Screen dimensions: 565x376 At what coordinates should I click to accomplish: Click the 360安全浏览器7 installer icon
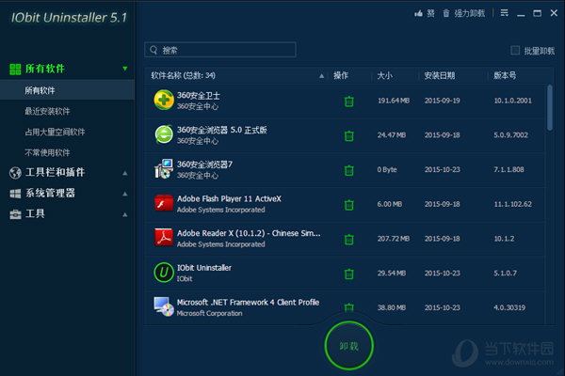click(164, 169)
